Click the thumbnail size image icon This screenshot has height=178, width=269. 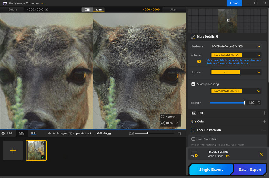point(131,133)
